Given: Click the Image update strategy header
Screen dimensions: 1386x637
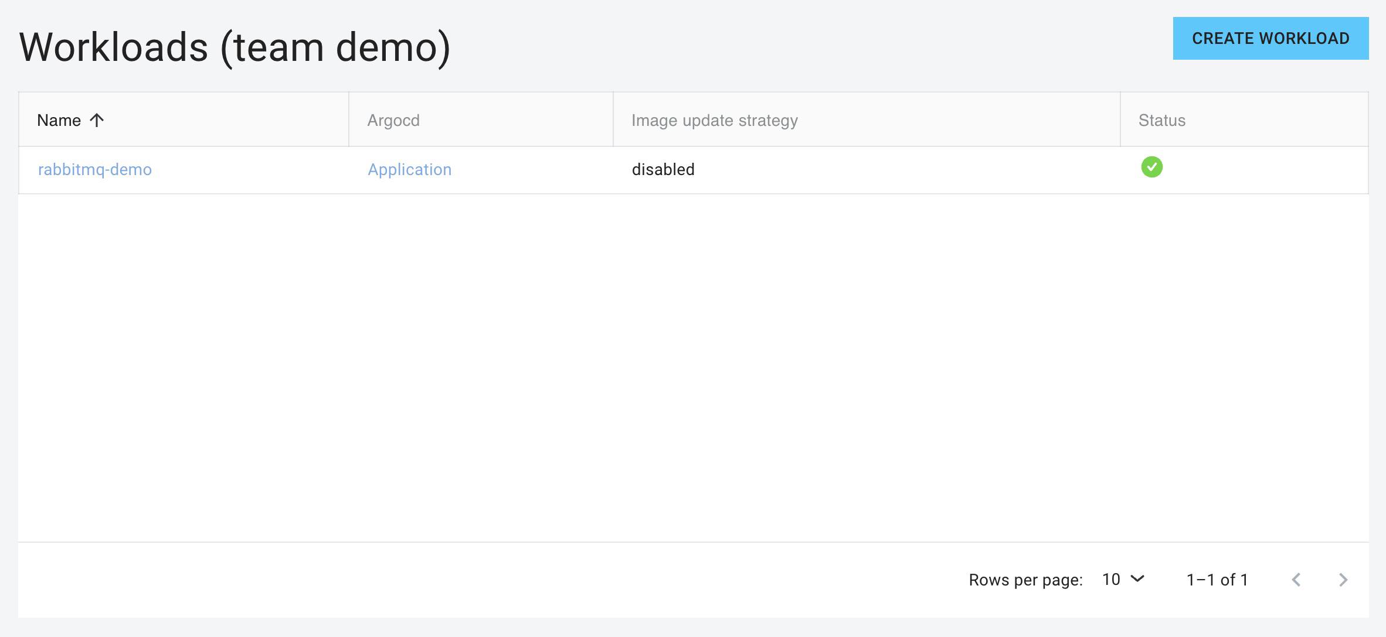Looking at the screenshot, I should [714, 119].
